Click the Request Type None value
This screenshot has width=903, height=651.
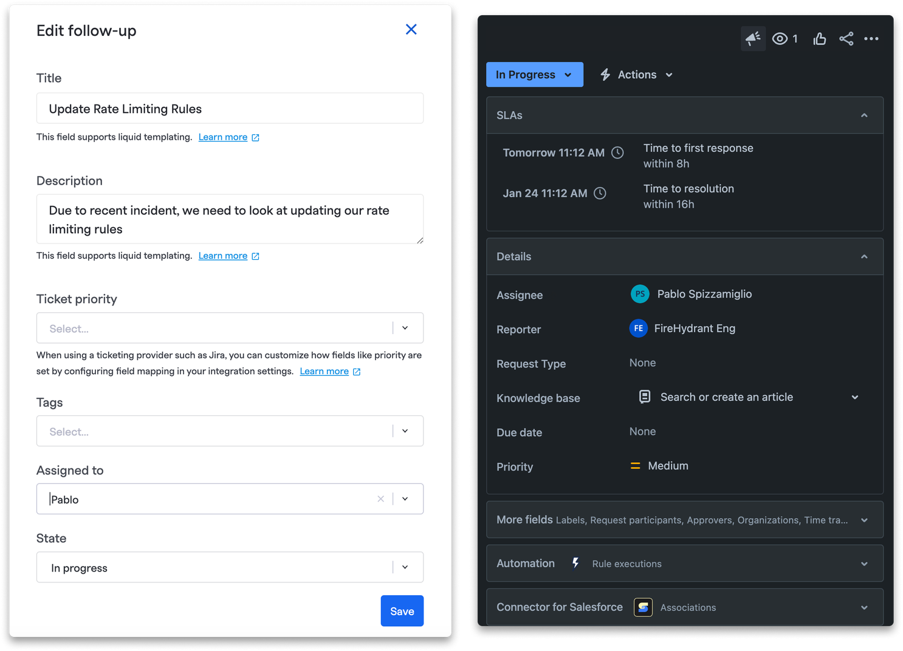pyautogui.click(x=642, y=363)
